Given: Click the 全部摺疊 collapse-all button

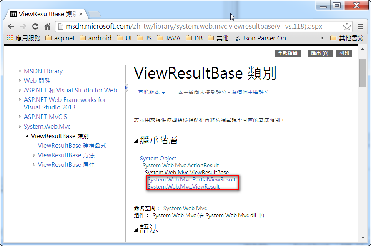Looking at the screenshot, I should [288, 53].
